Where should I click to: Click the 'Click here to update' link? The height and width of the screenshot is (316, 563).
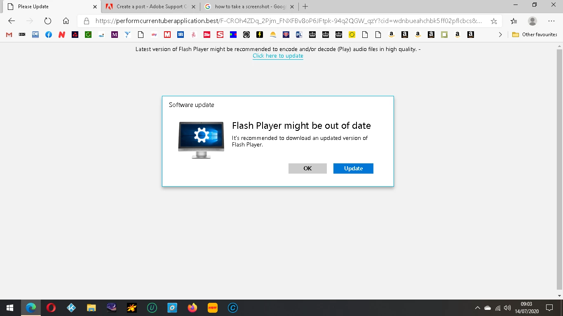(x=278, y=56)
